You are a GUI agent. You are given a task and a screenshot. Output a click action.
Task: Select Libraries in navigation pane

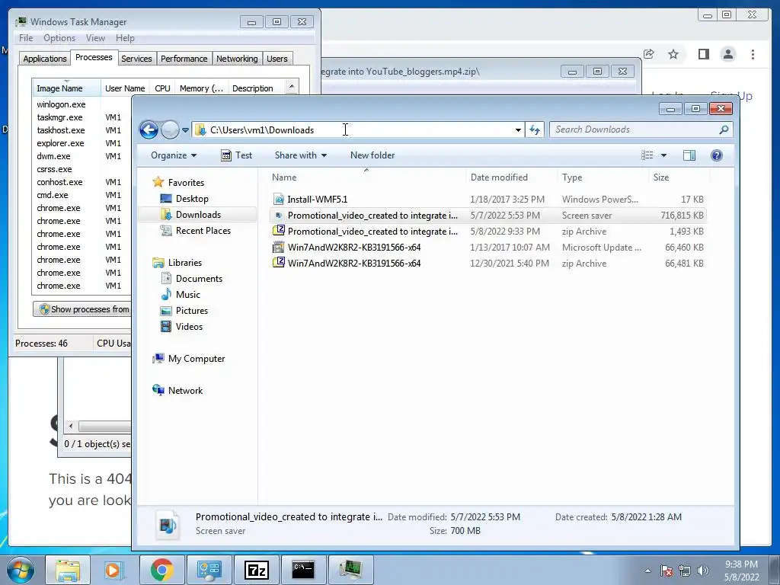click(x=177, y=263)
